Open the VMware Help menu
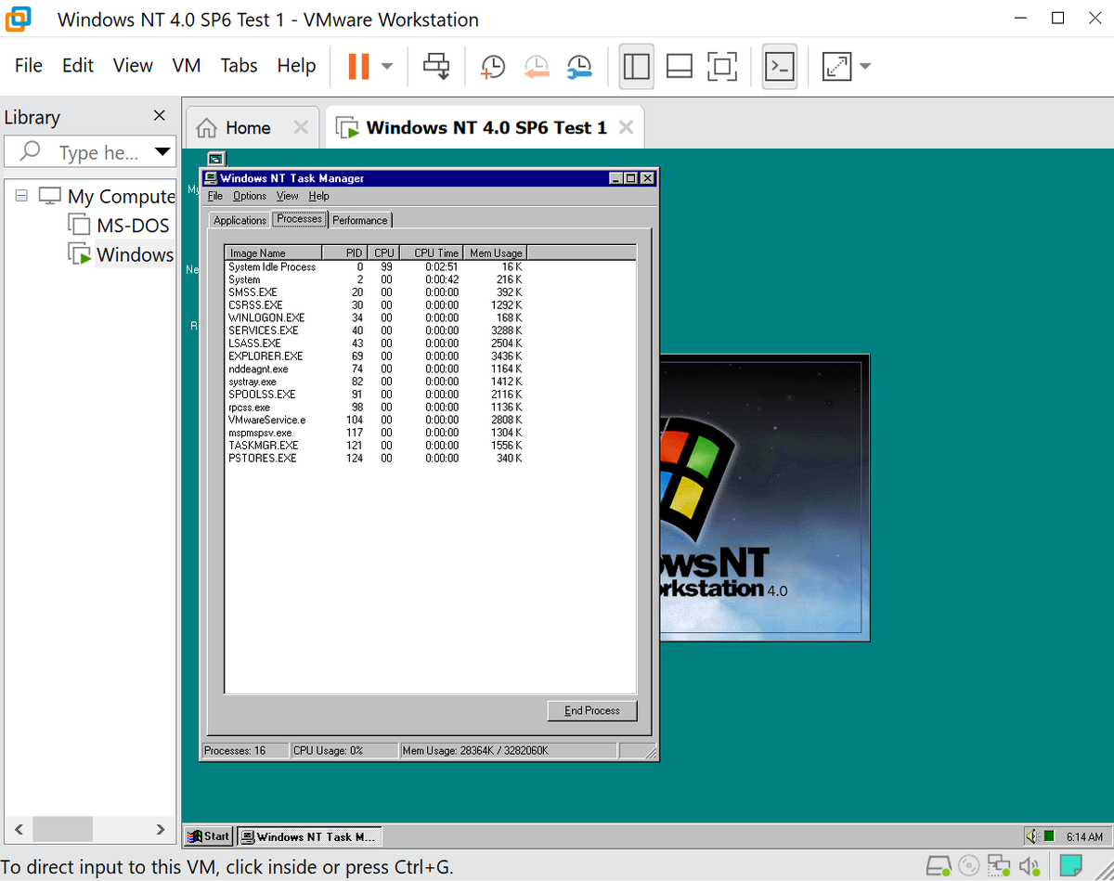 coord(296,65)
